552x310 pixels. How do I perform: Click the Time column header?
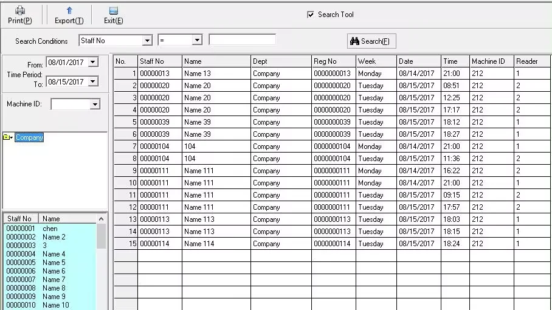pos(455,61)
